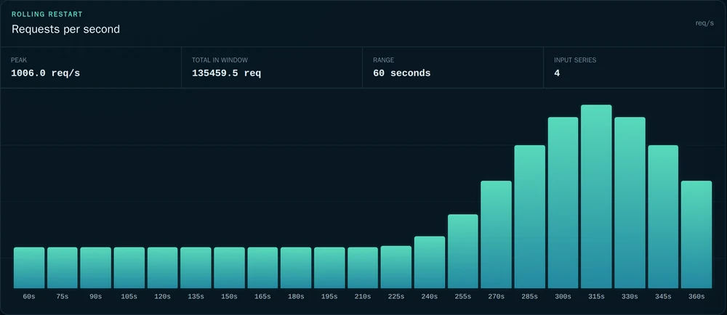Select the 225s bar
The width and height of the screenshot is (727, 315).
396,267
